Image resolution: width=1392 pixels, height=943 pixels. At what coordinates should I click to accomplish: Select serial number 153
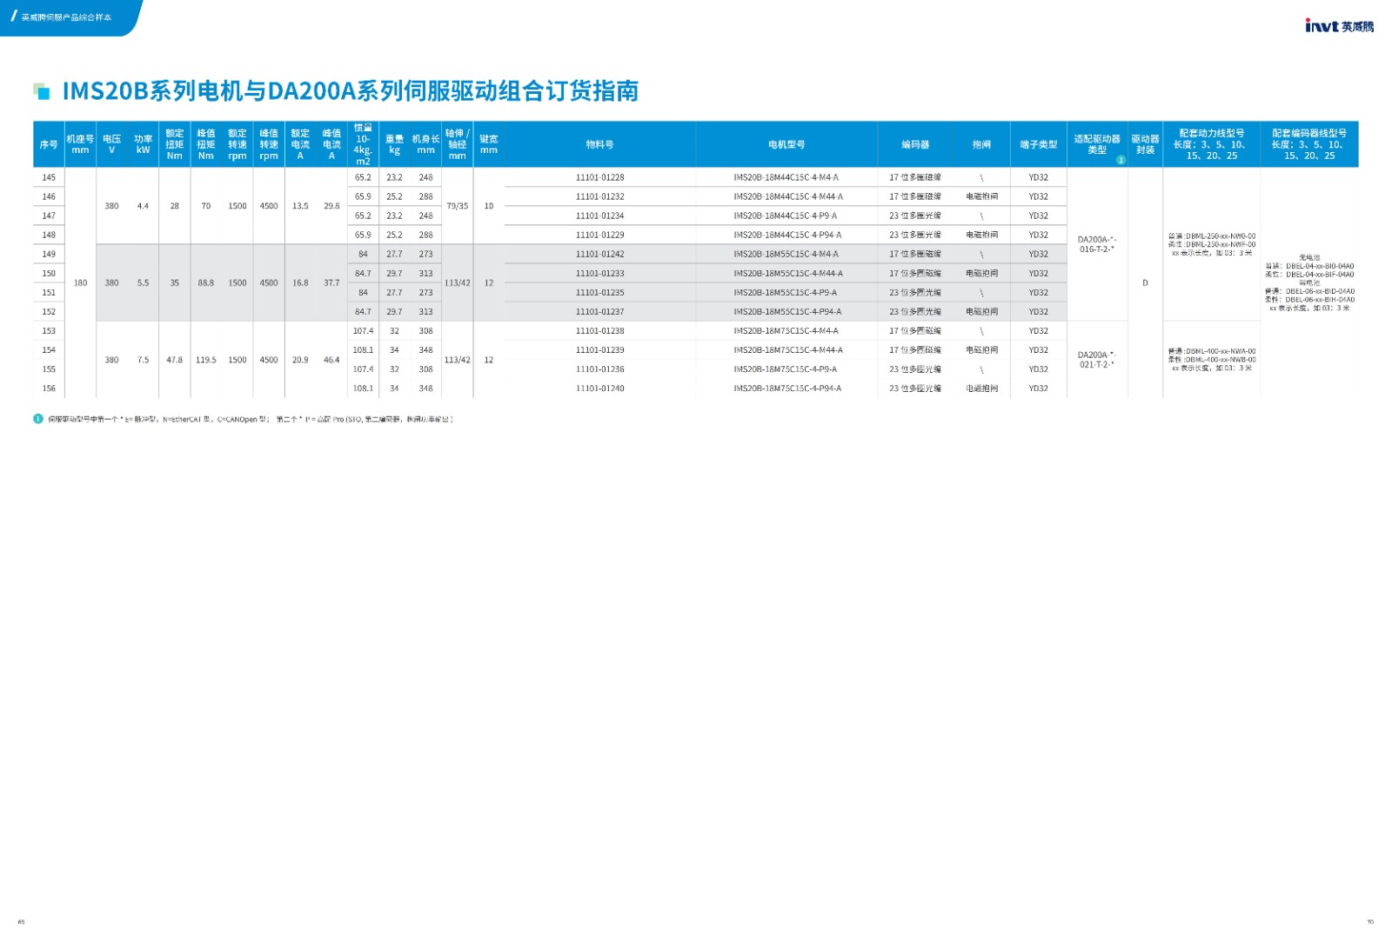pyautogui.click(x=49, y=330)
